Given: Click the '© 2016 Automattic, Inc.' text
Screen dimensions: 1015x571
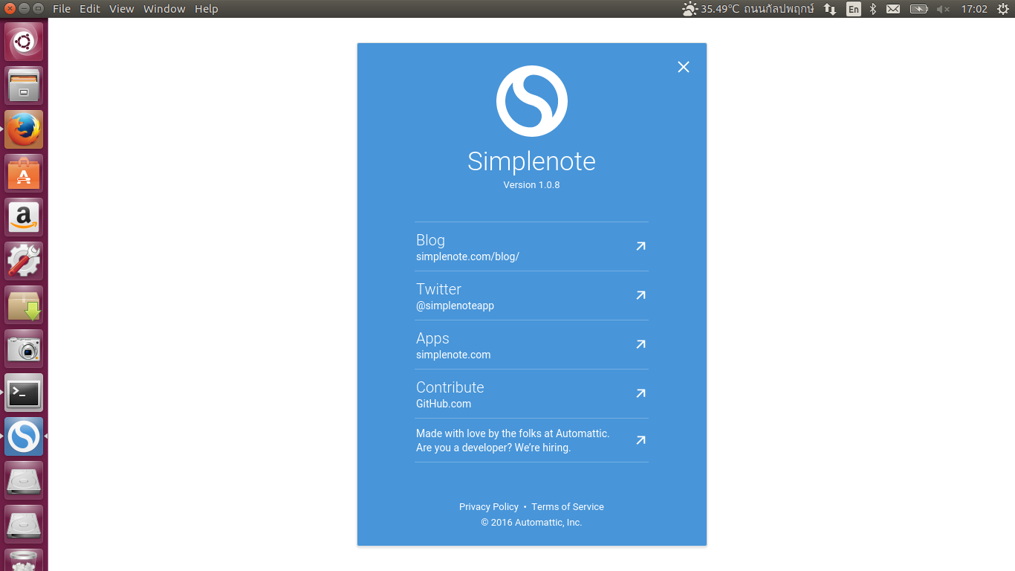Looking at the screenshot, I should tap(531, 523).
